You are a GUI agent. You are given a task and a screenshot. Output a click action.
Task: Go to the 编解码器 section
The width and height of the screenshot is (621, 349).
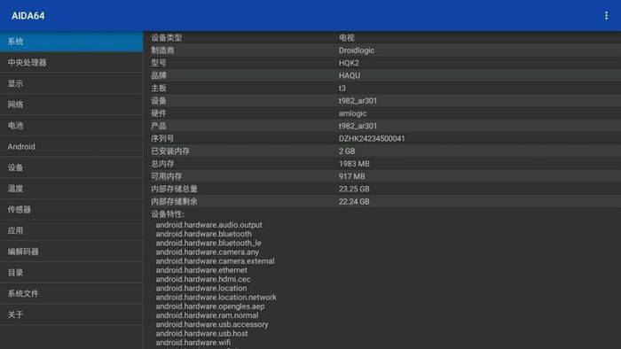coord(71,251)
